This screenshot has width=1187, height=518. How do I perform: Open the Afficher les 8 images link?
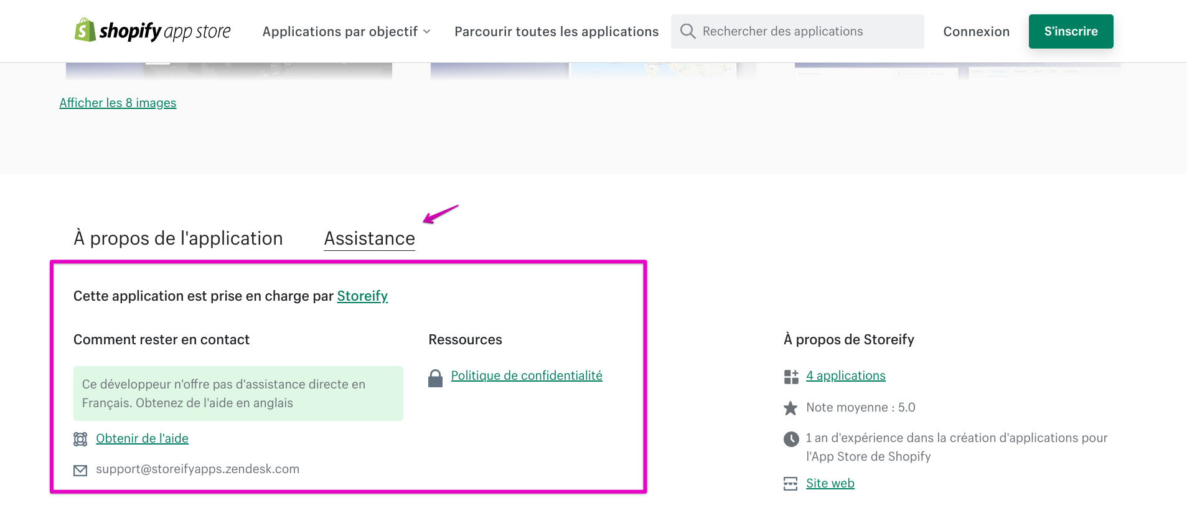(x=118, y=103)
